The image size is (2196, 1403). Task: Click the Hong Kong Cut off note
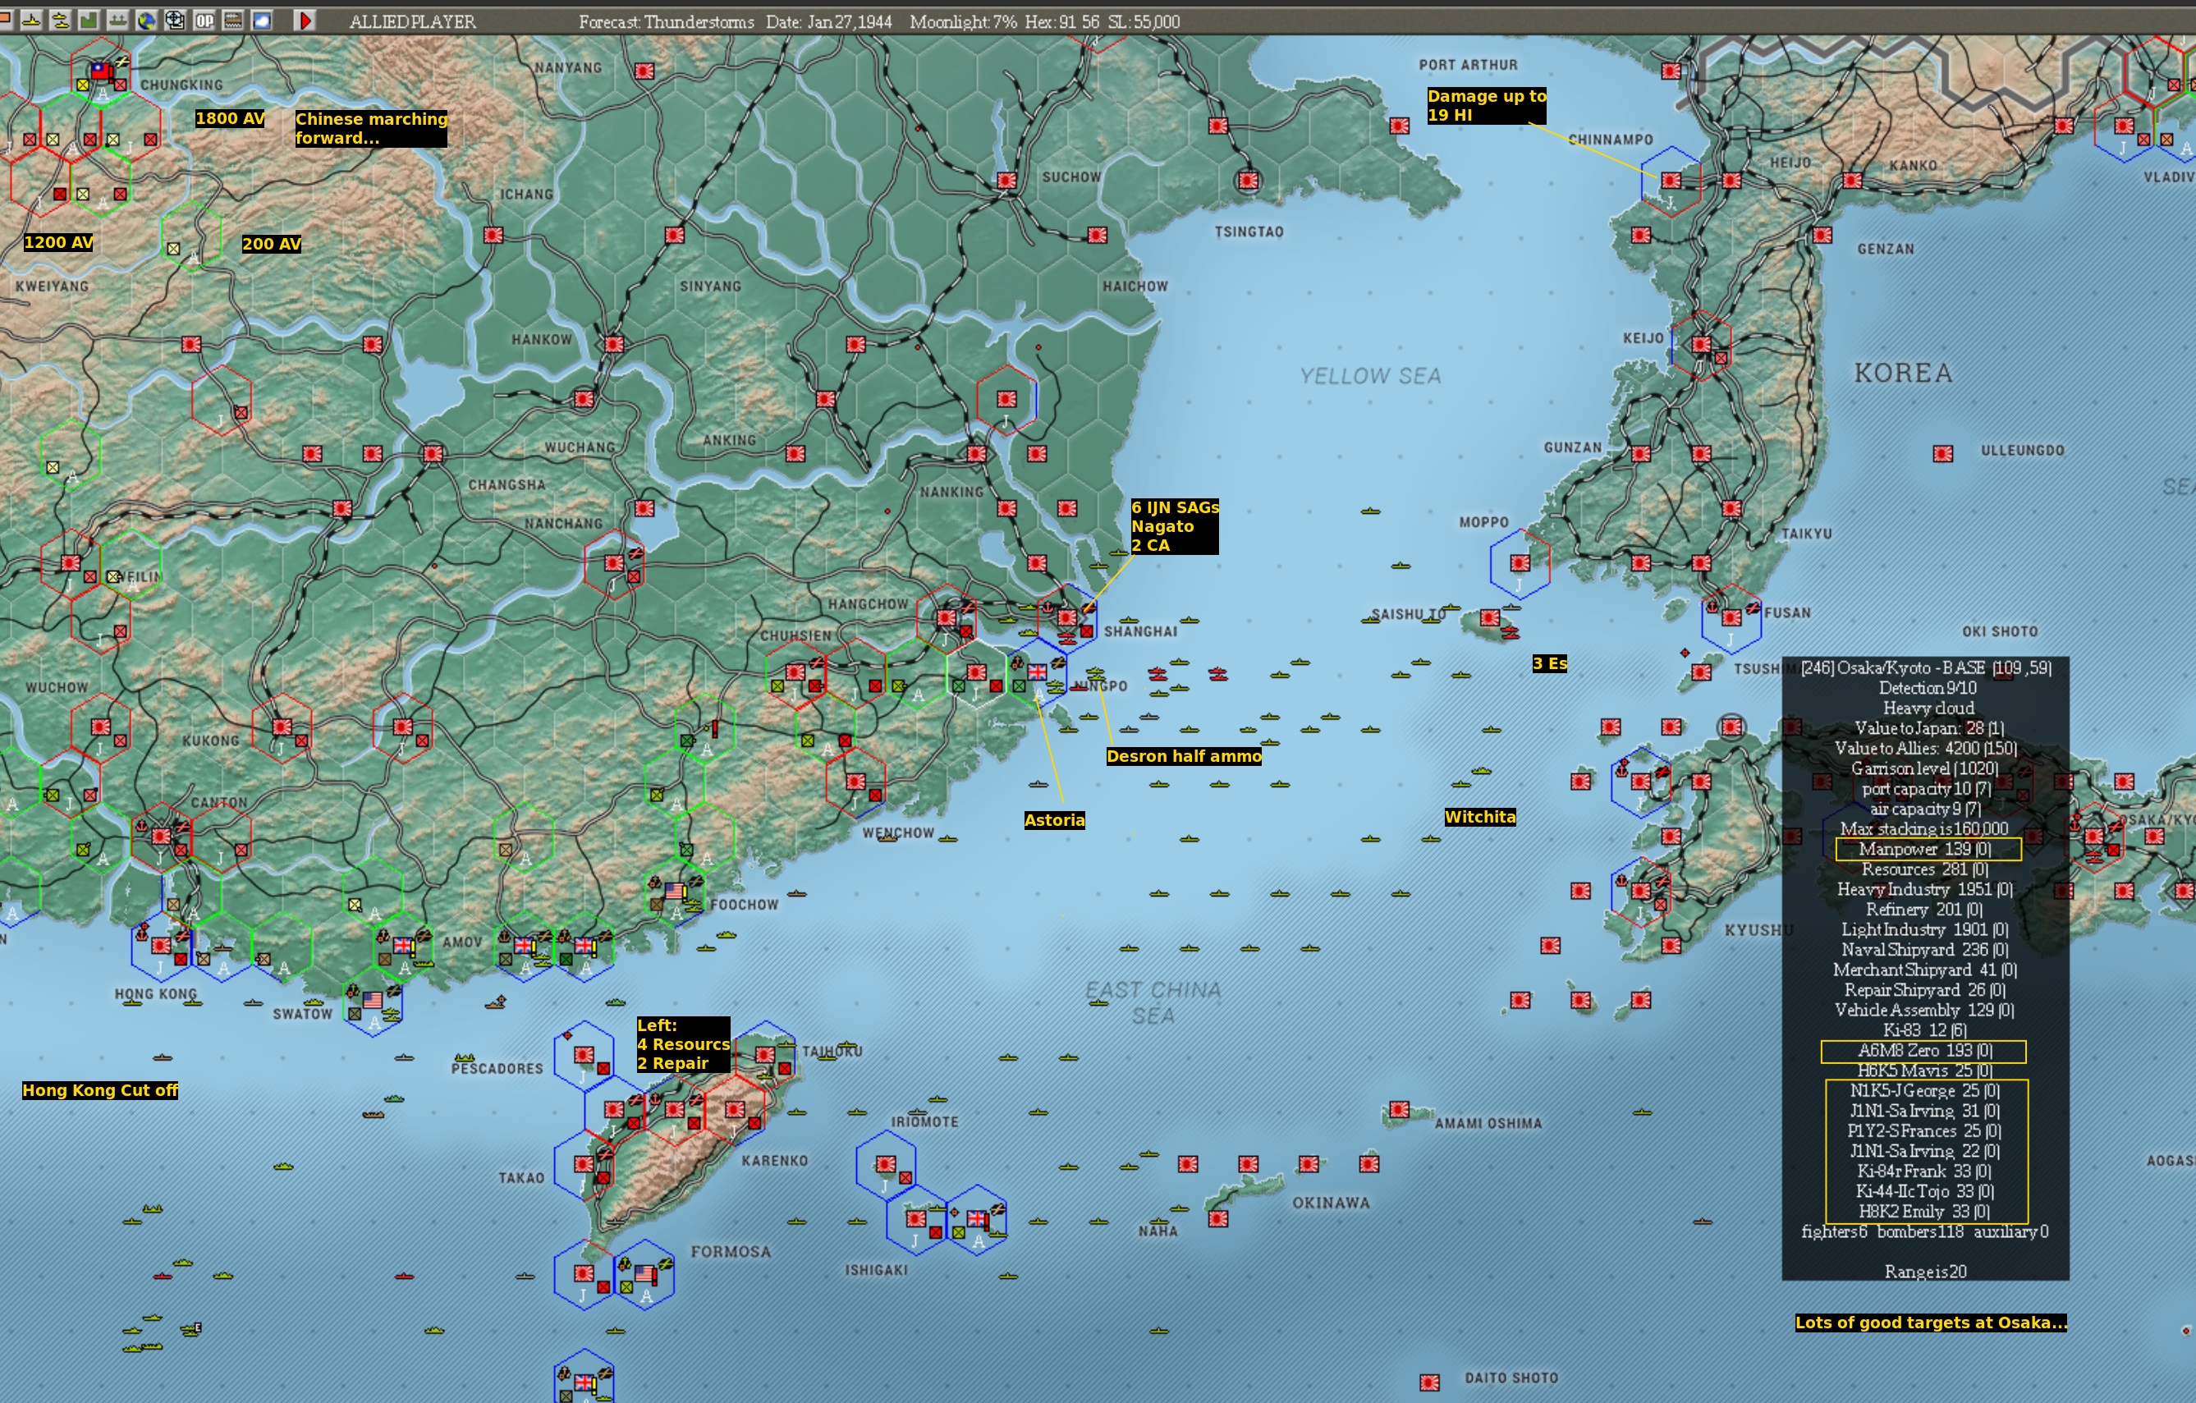[100, 1090]
